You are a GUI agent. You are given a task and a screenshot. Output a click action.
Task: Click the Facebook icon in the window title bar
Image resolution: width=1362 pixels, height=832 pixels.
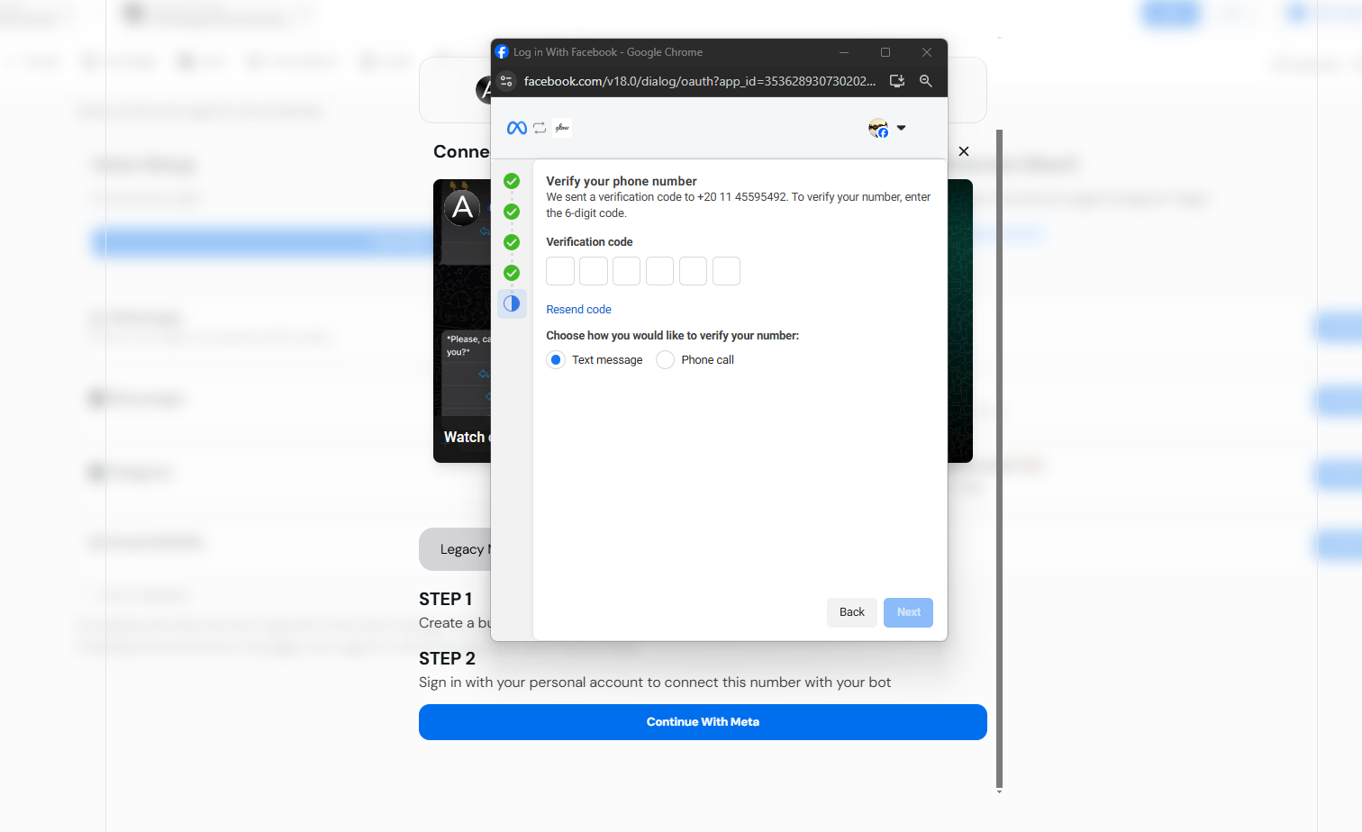(x=502, y=51)
